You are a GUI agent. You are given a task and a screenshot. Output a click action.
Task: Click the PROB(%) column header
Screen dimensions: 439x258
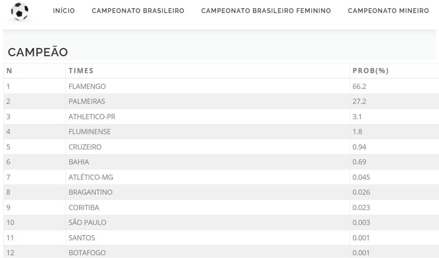(x=373, y=71)
